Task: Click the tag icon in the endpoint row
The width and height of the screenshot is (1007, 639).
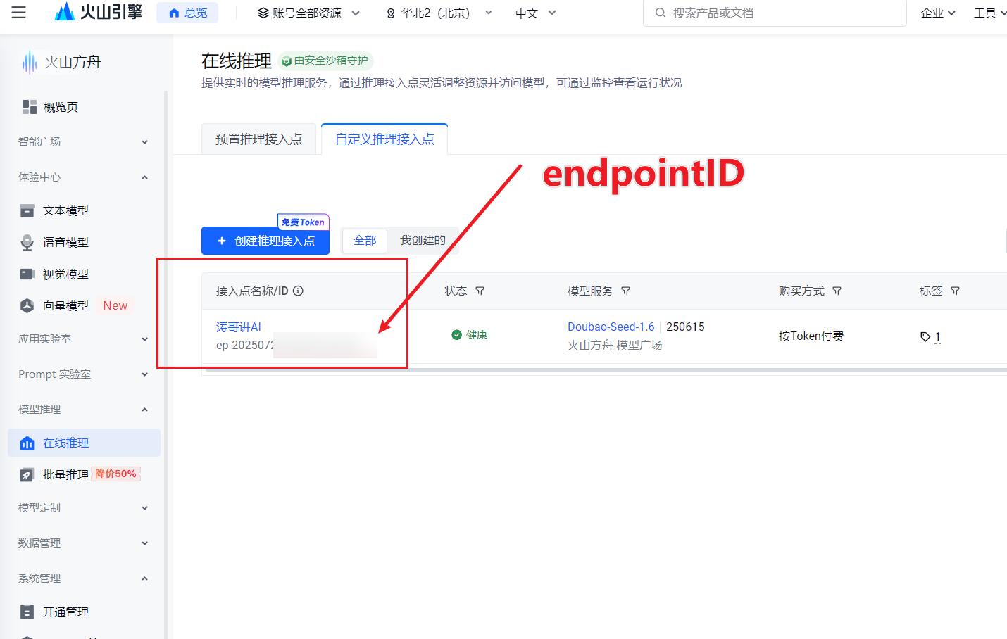Action: coord(925,337)
